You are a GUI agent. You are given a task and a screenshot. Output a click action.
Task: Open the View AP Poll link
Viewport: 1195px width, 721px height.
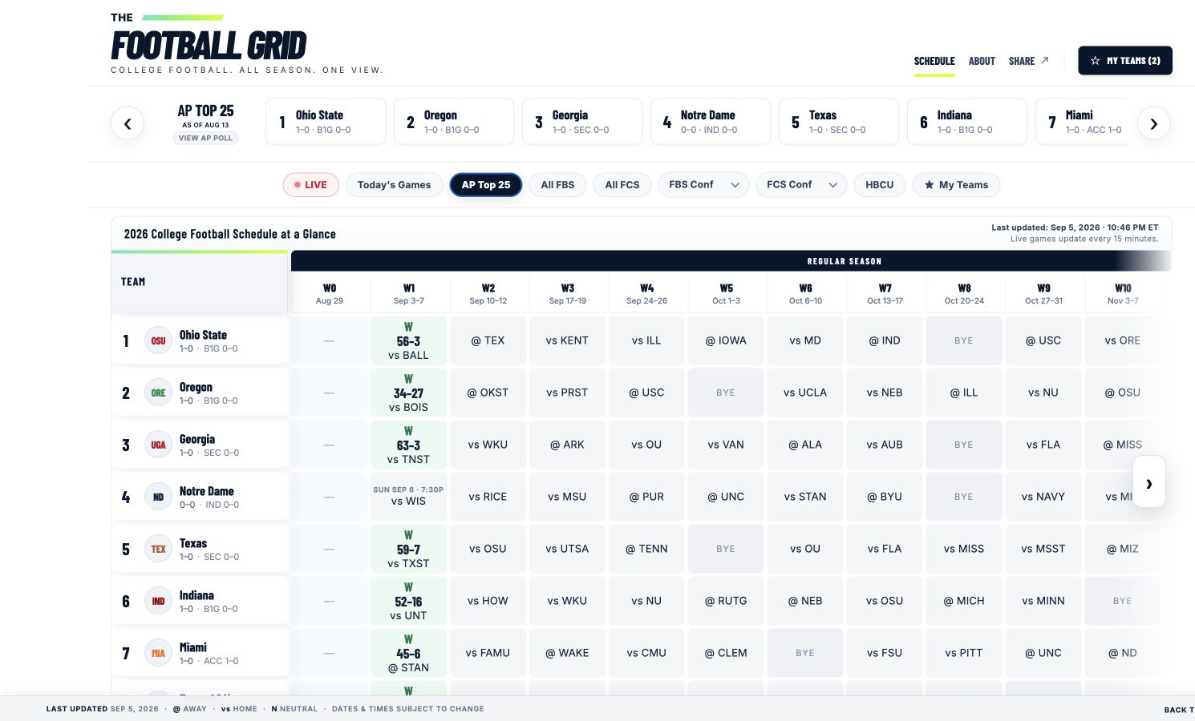pos(205,138)
